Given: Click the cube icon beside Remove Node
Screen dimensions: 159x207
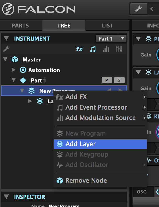Looking at the screenshot, I should (60, 181).
